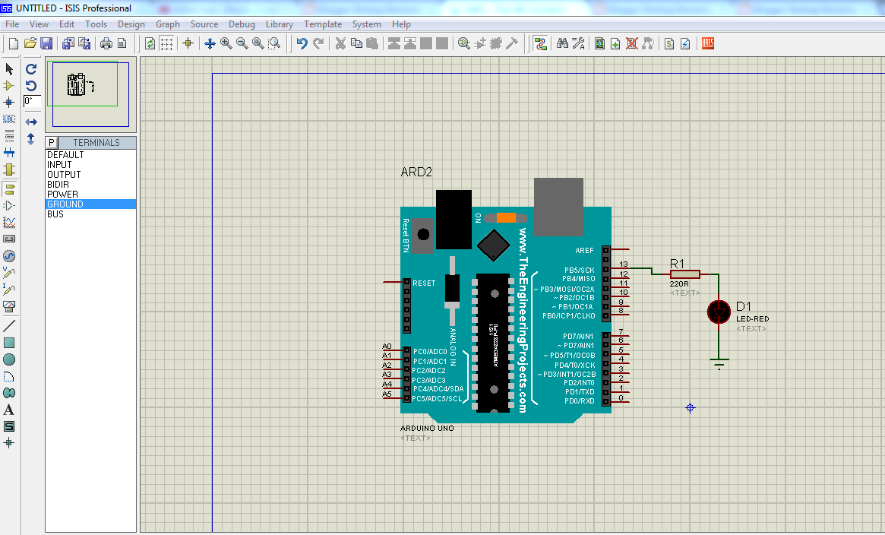Toggle the grid display button

click(x=166, y=43)
